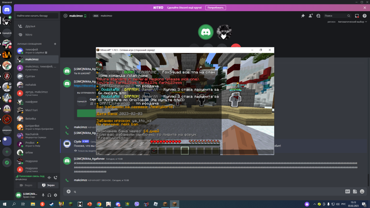
Task: Open discord.gg invite link in chat
Action: (x=85, y=86)
